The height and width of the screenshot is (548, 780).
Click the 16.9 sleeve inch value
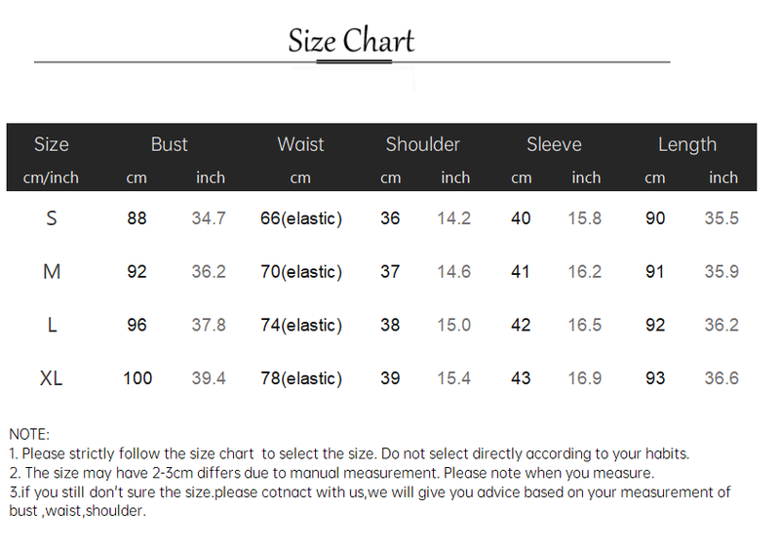[x=584, y=378]
